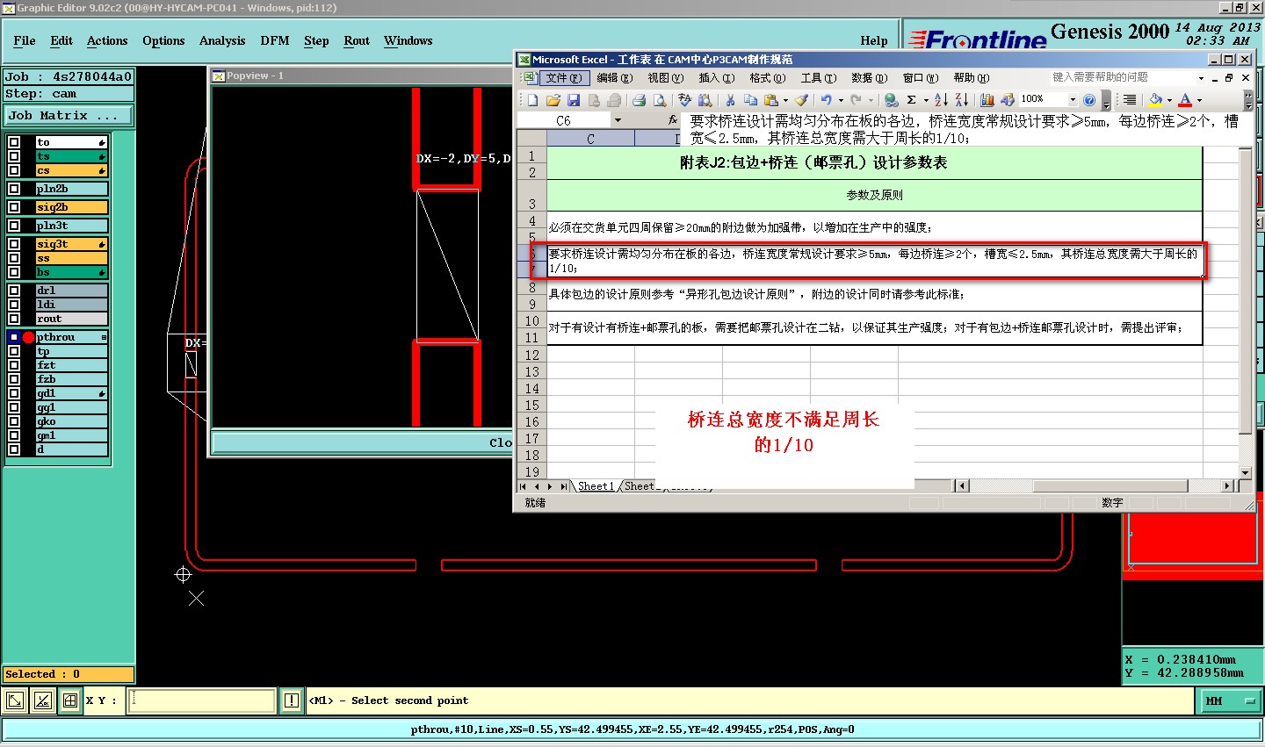Sort ascending A to Z
Image resolution: width=1265 pixels, height=747 pixels.
(x=942, y=100)
